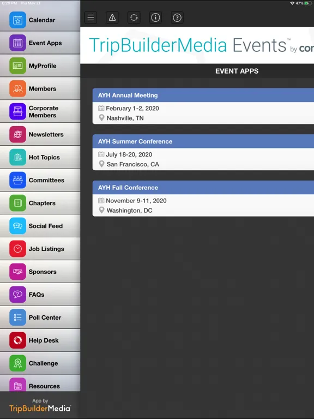Tap the calendar glyph beside July 18-20
The image size is (314, 419).
click(x=101, y=154)
